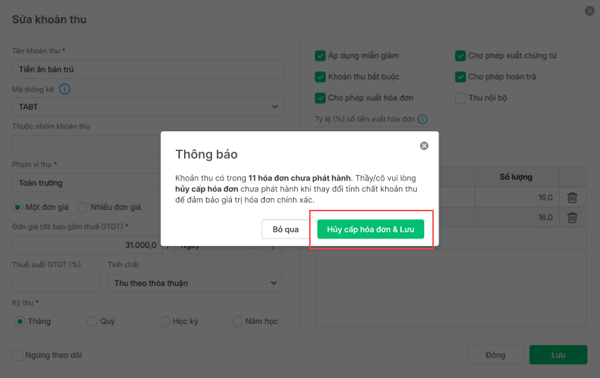This screenshot has height=378, width=600.
Task: Close the Sửa khoản thu form
Action: click(x=589, y=11)
